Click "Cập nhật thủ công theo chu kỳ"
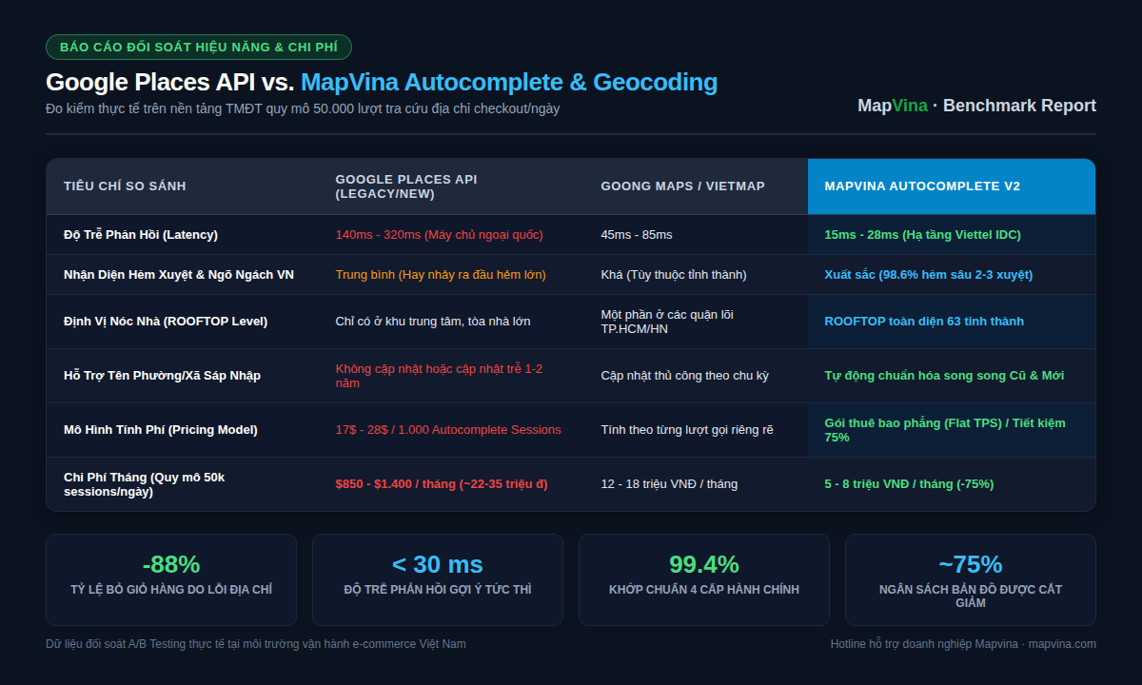This screenshot has width=1142, height=685. [x=684, y=376]
